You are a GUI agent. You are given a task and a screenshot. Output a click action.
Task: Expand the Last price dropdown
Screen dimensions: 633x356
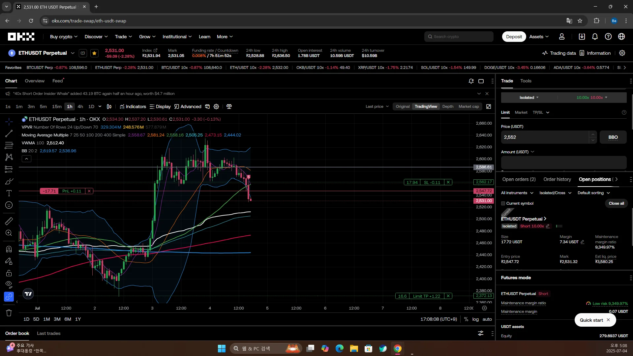377,106
